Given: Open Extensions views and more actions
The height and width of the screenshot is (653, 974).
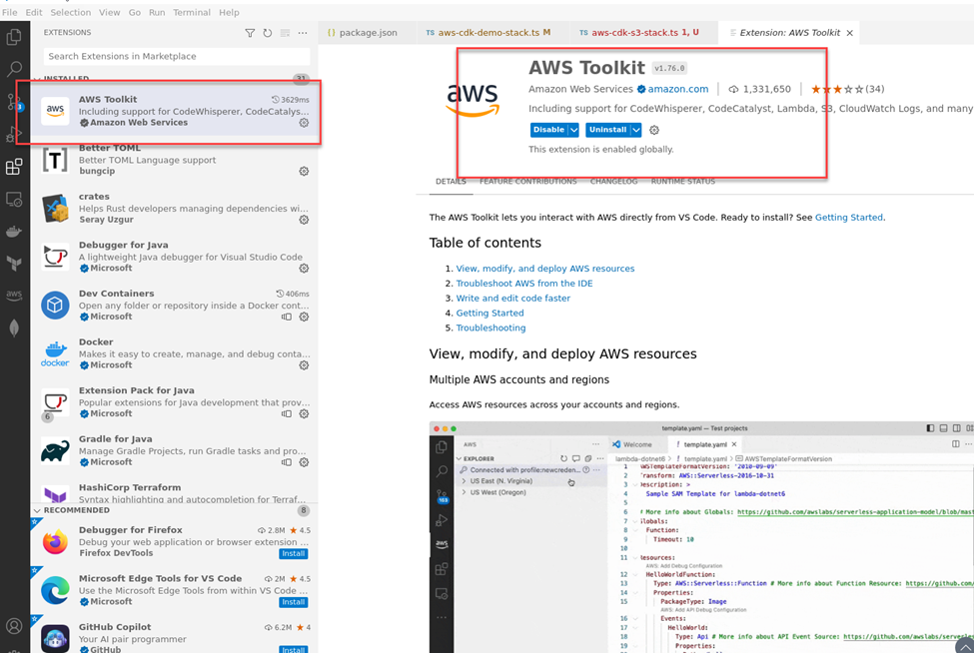Looking at the screenshot, I should [x=303, y=33].
